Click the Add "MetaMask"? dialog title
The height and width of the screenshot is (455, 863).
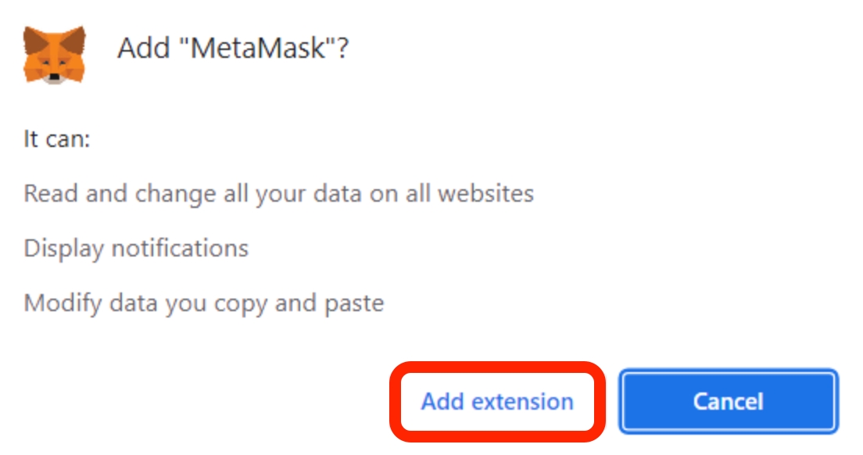click(x=232, y=49)
